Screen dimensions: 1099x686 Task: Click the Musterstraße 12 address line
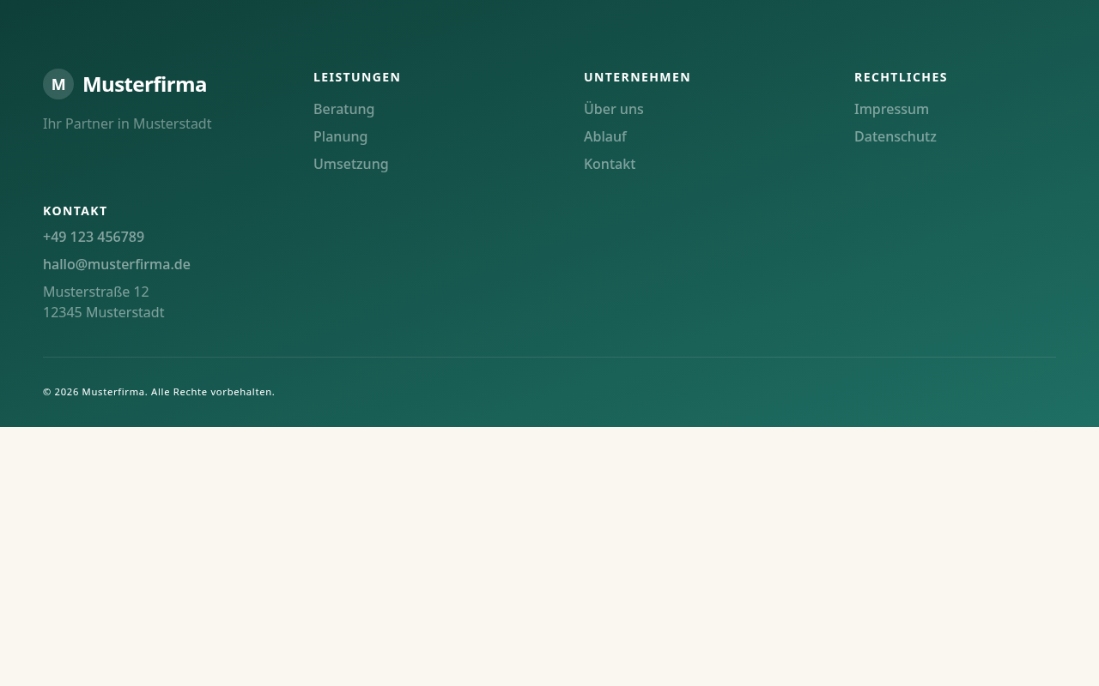point(96,292)
